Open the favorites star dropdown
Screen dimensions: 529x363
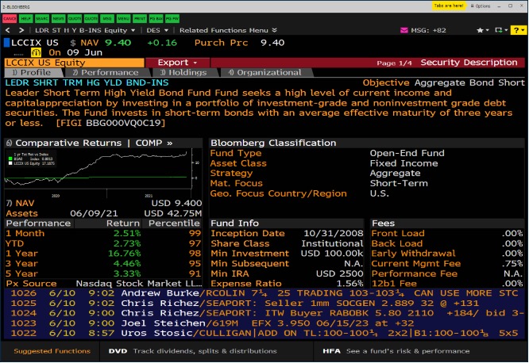click(x=483, y=30)
